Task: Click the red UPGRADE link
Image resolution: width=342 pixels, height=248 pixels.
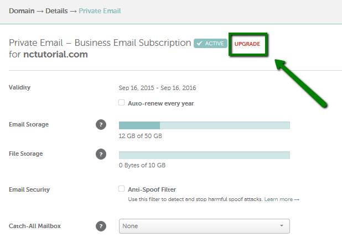Action: tap(247, 44)
